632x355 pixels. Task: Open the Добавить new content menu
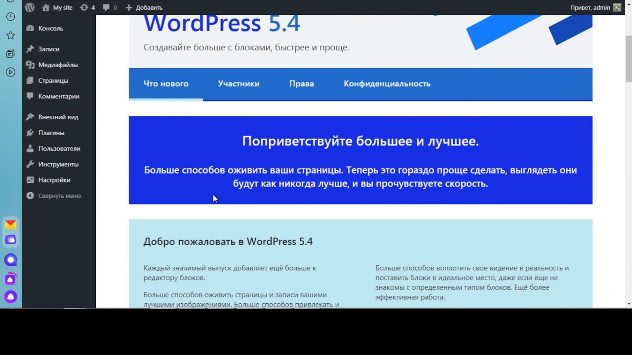144,7
